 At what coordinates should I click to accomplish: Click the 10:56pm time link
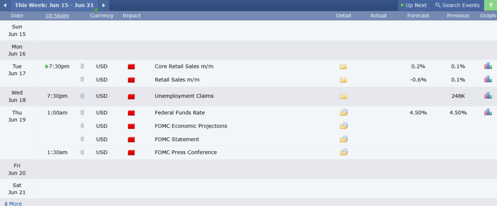57,16
